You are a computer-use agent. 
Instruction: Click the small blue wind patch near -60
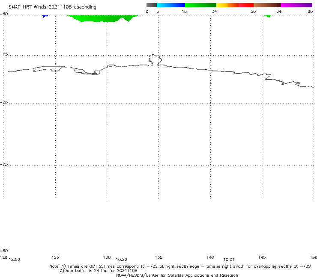(45, 16)
